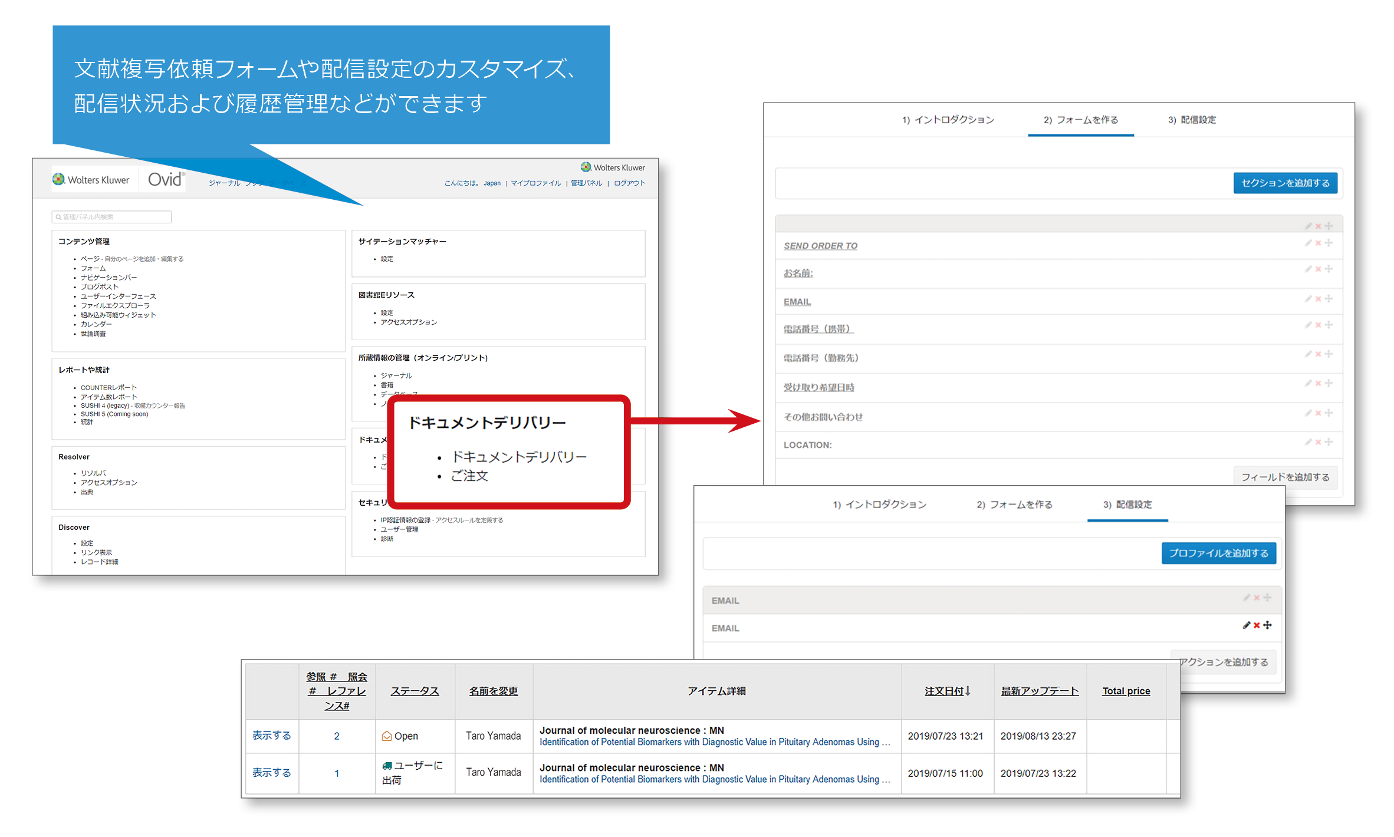Click the move arrows icon on second EMAIL row
This screenshot has height=837, width=1394.
pos(1267,625)
